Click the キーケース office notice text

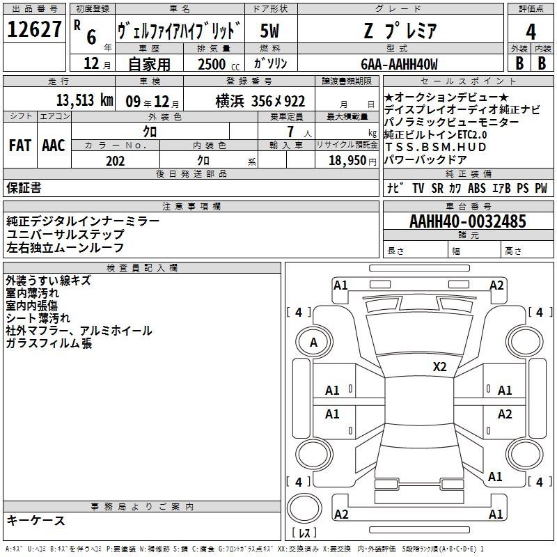[36, 521]
